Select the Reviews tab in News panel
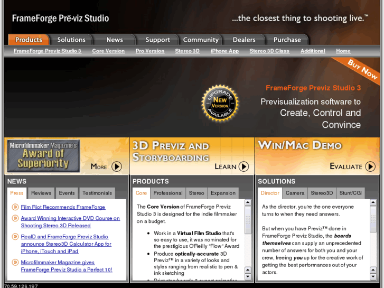This screenshot has width=384, height=288. point(41,193)
